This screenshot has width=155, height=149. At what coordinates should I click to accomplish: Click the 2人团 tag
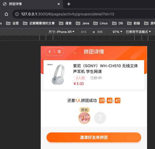pos(80,78)
